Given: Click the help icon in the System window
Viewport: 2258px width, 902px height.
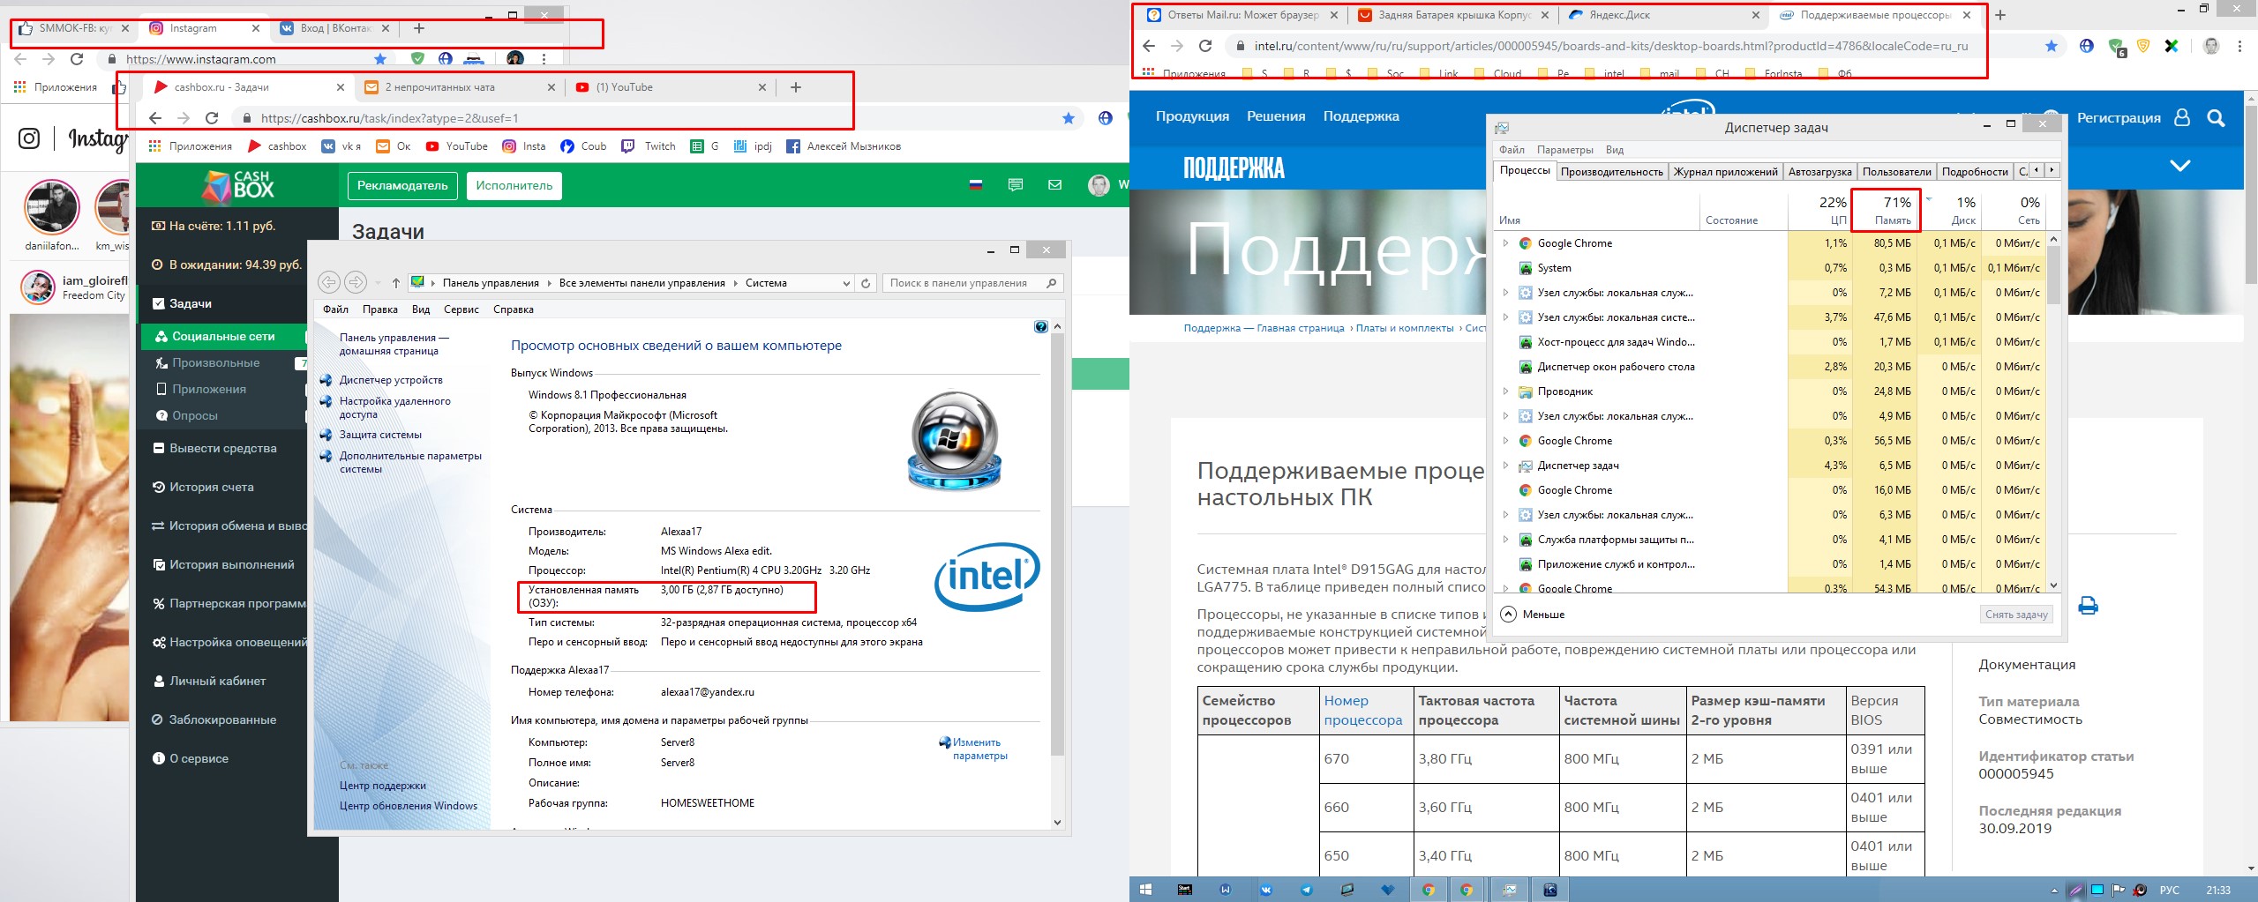Looking at the screenshot, I should click(1040, 327).
